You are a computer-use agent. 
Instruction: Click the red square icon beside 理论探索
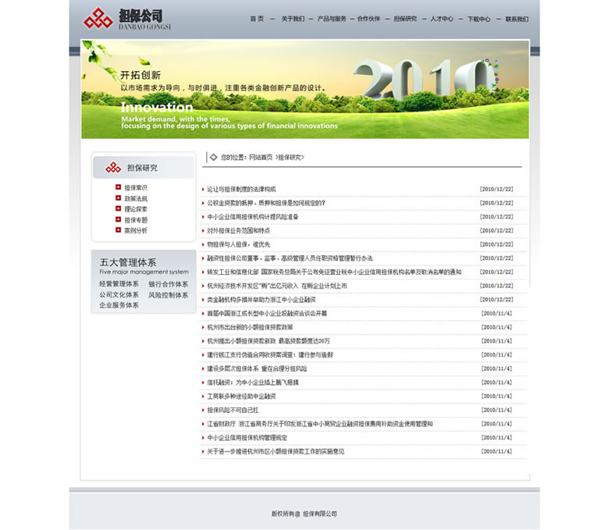tap(119, 209)
